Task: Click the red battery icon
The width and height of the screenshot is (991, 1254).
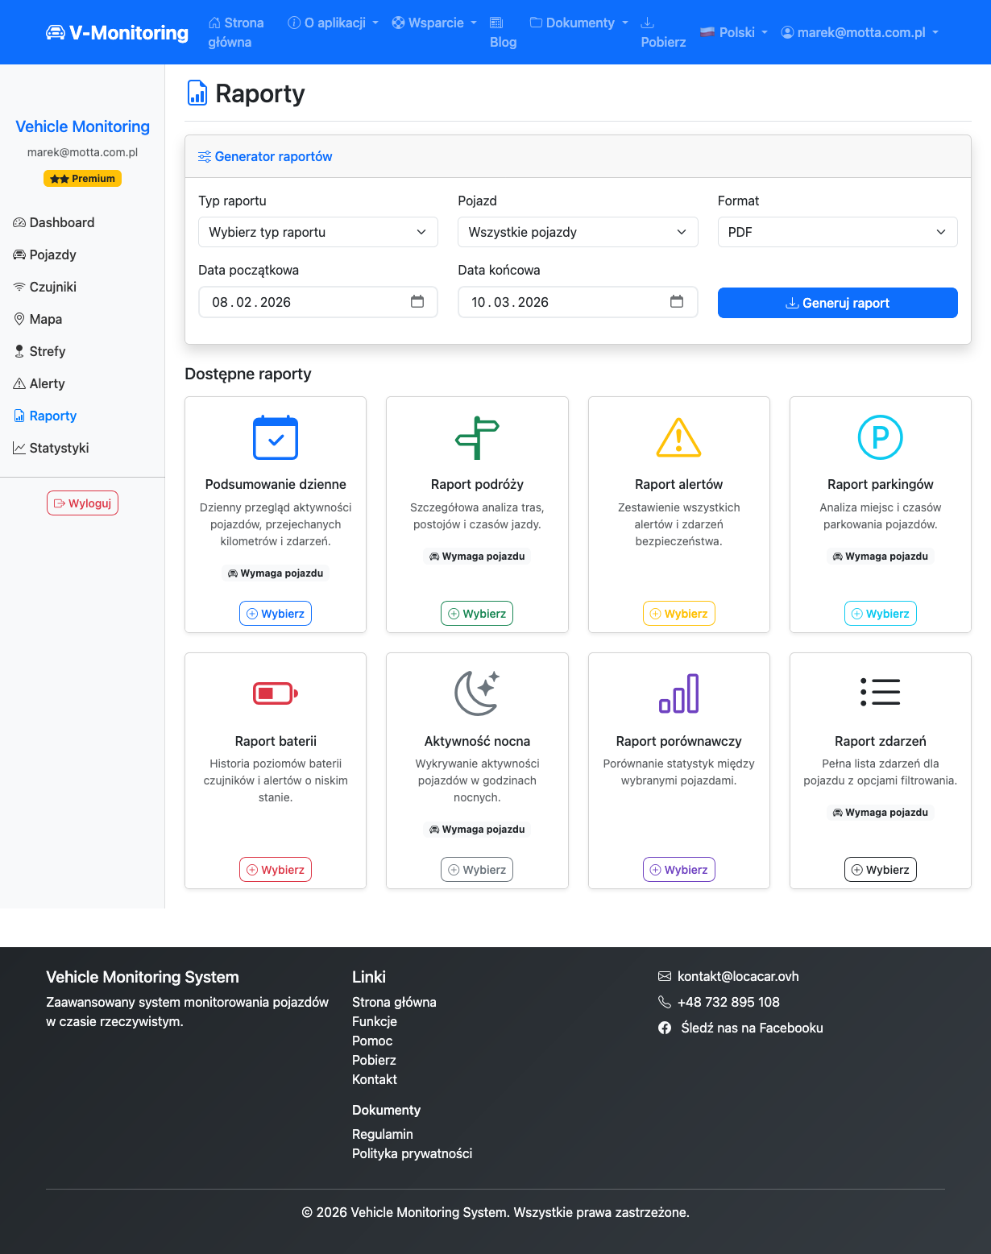Action: click(x=276, y=693)
